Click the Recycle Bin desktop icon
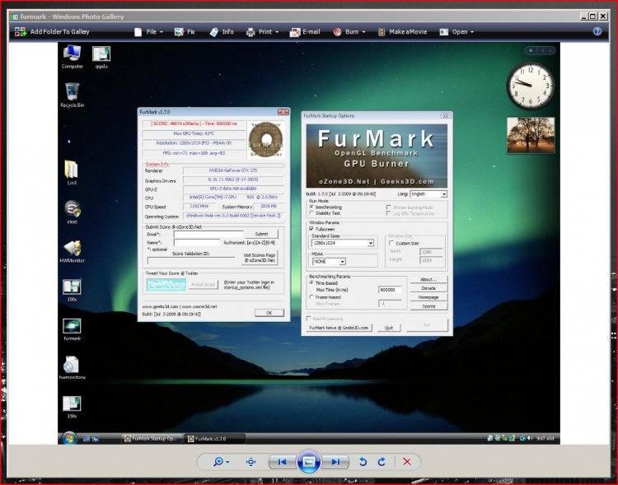The width and height of the screenshot is (618, 485). coord(73,96)
